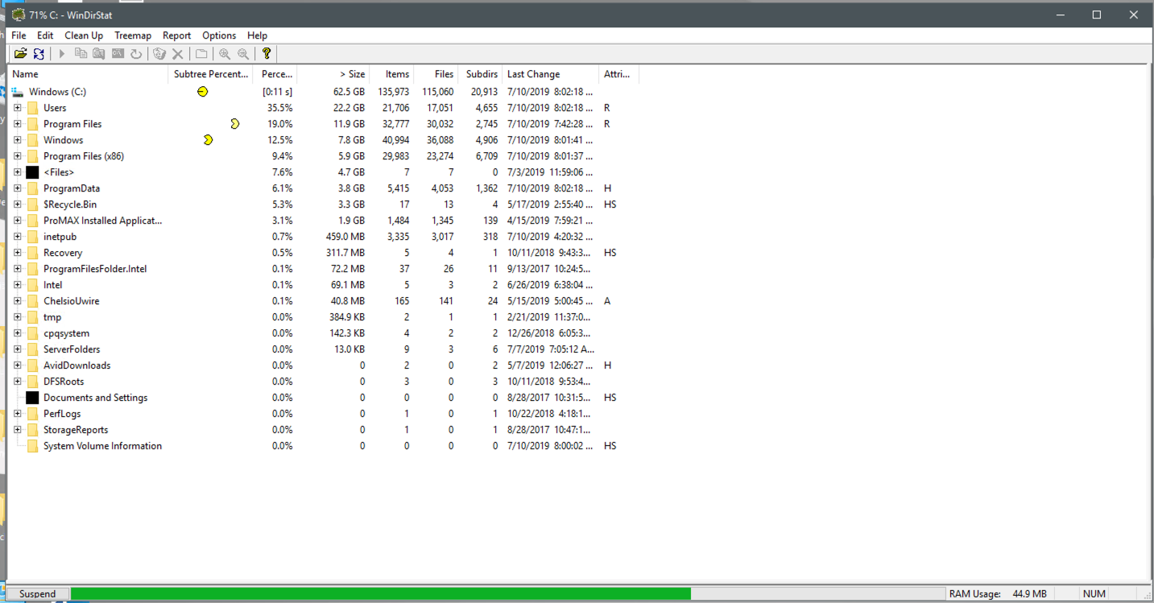1154x603 pixels.
Task: Open the Help menu
Action: tap(257, 35)
